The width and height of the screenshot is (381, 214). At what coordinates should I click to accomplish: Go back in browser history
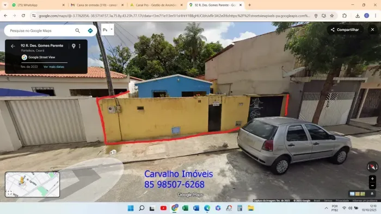[x=5, y=16]
